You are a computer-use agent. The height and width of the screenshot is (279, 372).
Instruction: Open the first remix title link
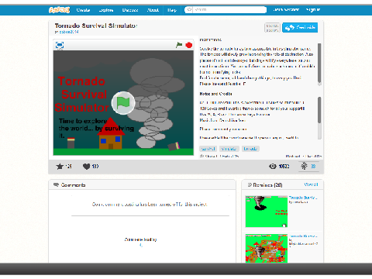[303, 198]
